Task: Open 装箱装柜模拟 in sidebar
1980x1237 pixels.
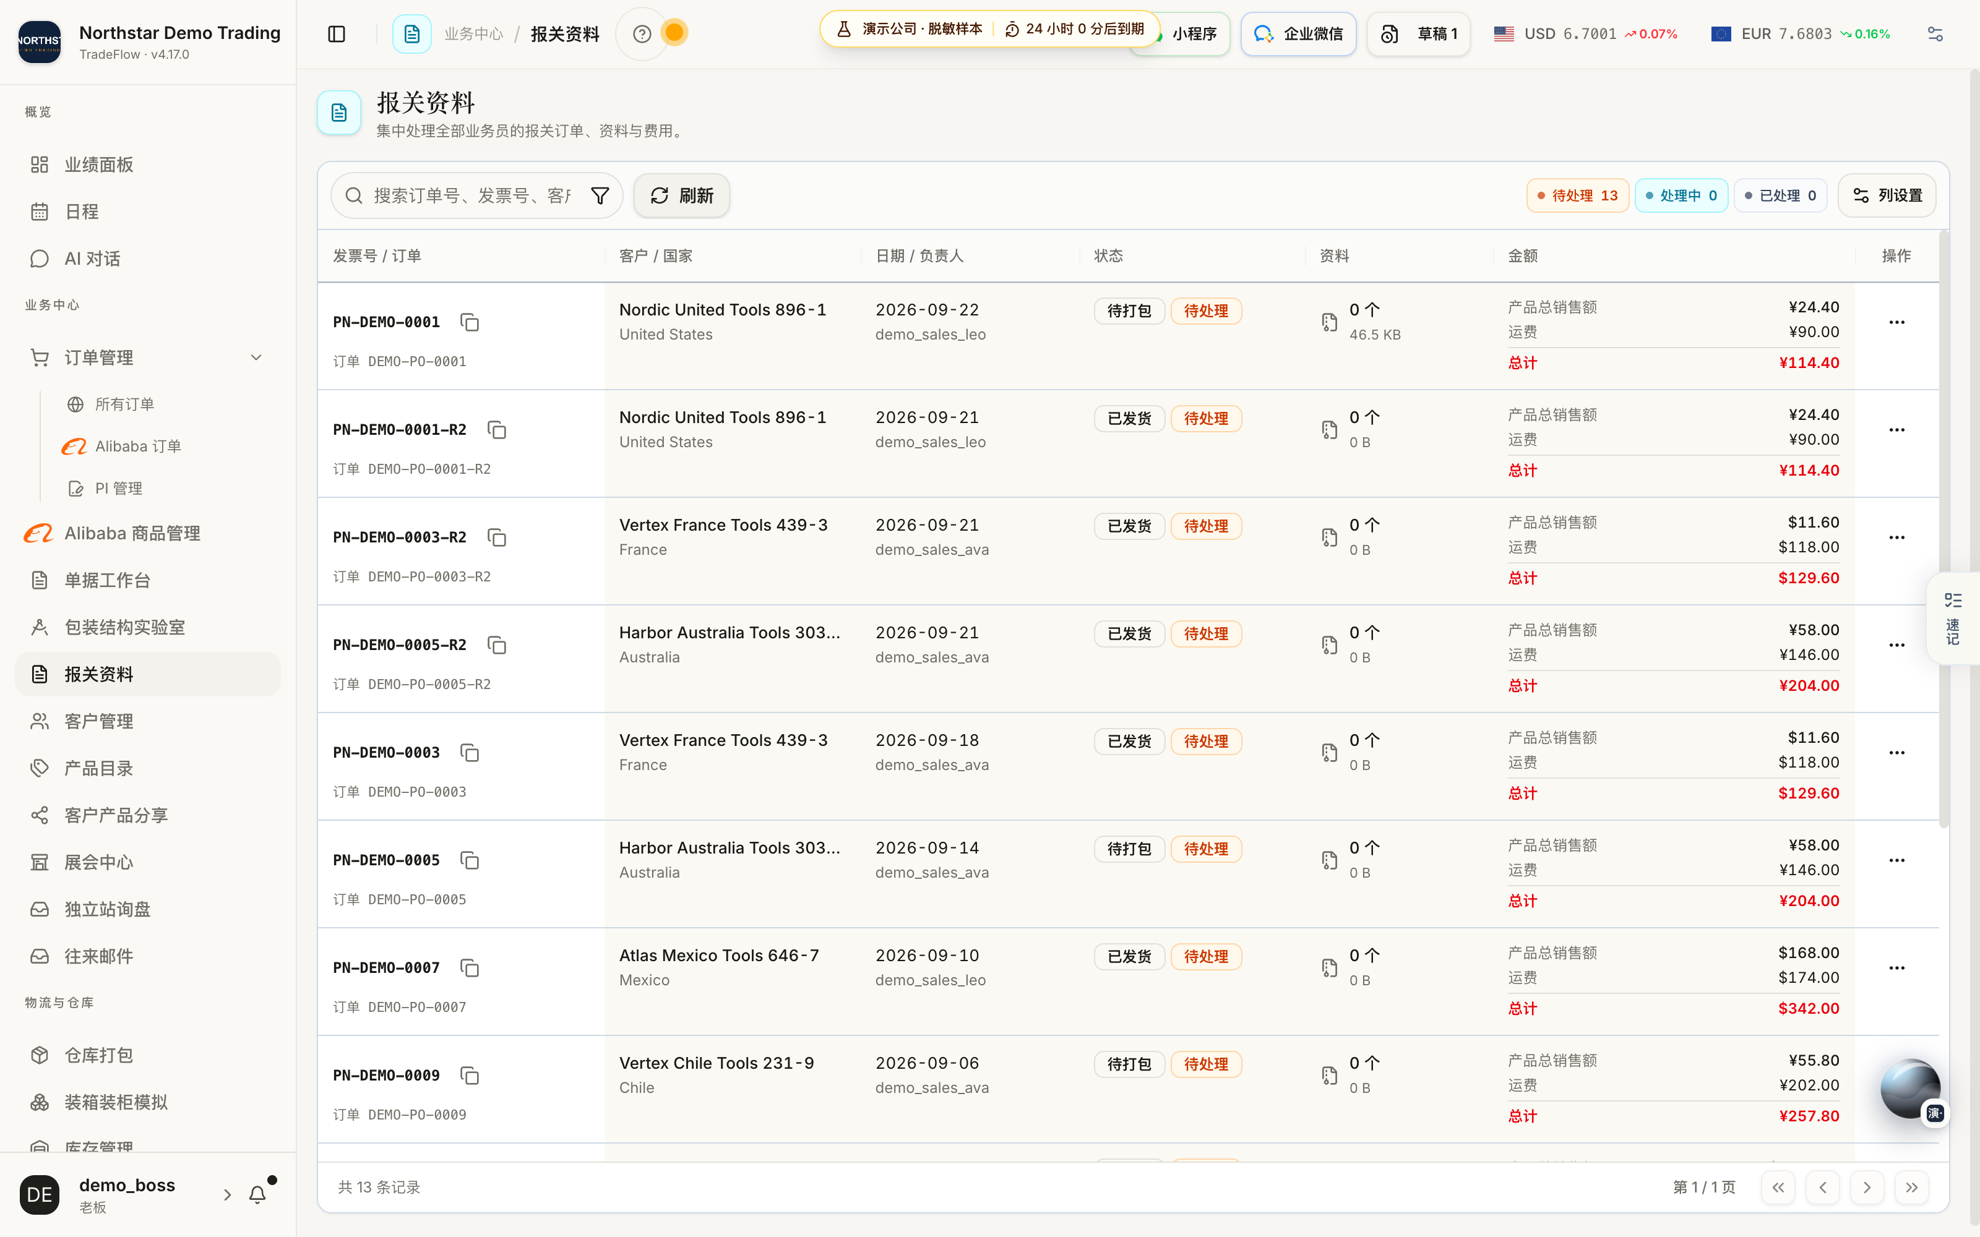Action: coord(147,1103)
